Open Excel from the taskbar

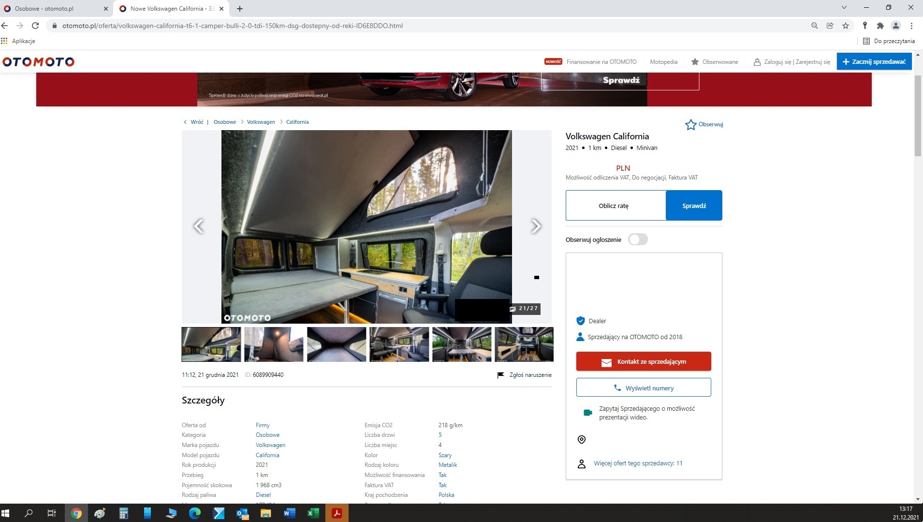(x=313, y=513)
